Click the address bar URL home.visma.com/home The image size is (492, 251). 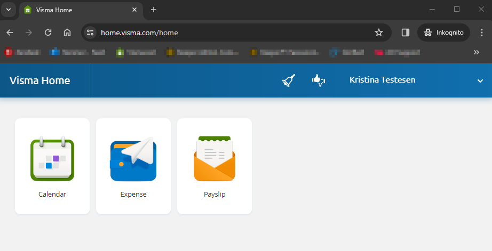pos(139,33)
